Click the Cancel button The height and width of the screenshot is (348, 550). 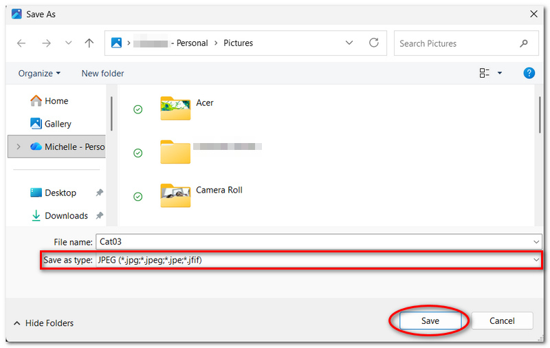click(x=502, y=320)
